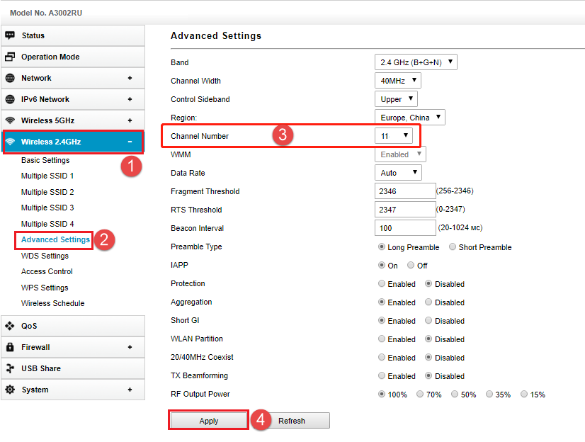The width and height of the screenshot is (585, 442).
Task: Open the Channel Width dropdown
Action: [397, 81]
